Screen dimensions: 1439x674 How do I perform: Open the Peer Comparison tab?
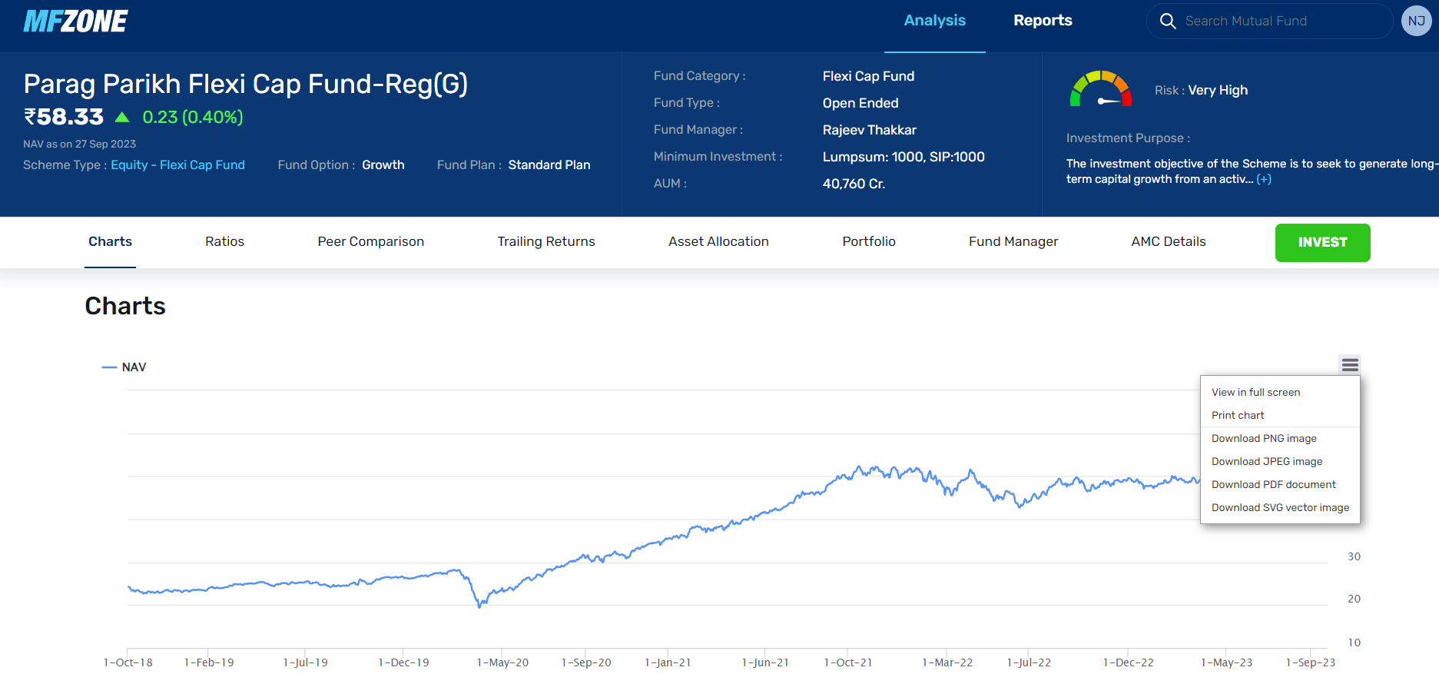click(x=370, y=241)
